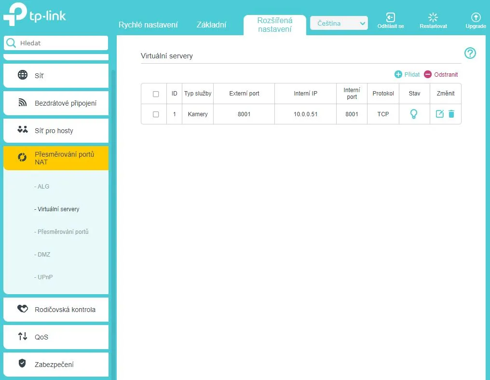This screenshot has width=490, height=380.
Task: Tick the checkbox for rule ID 1
Action: point(156,114)
